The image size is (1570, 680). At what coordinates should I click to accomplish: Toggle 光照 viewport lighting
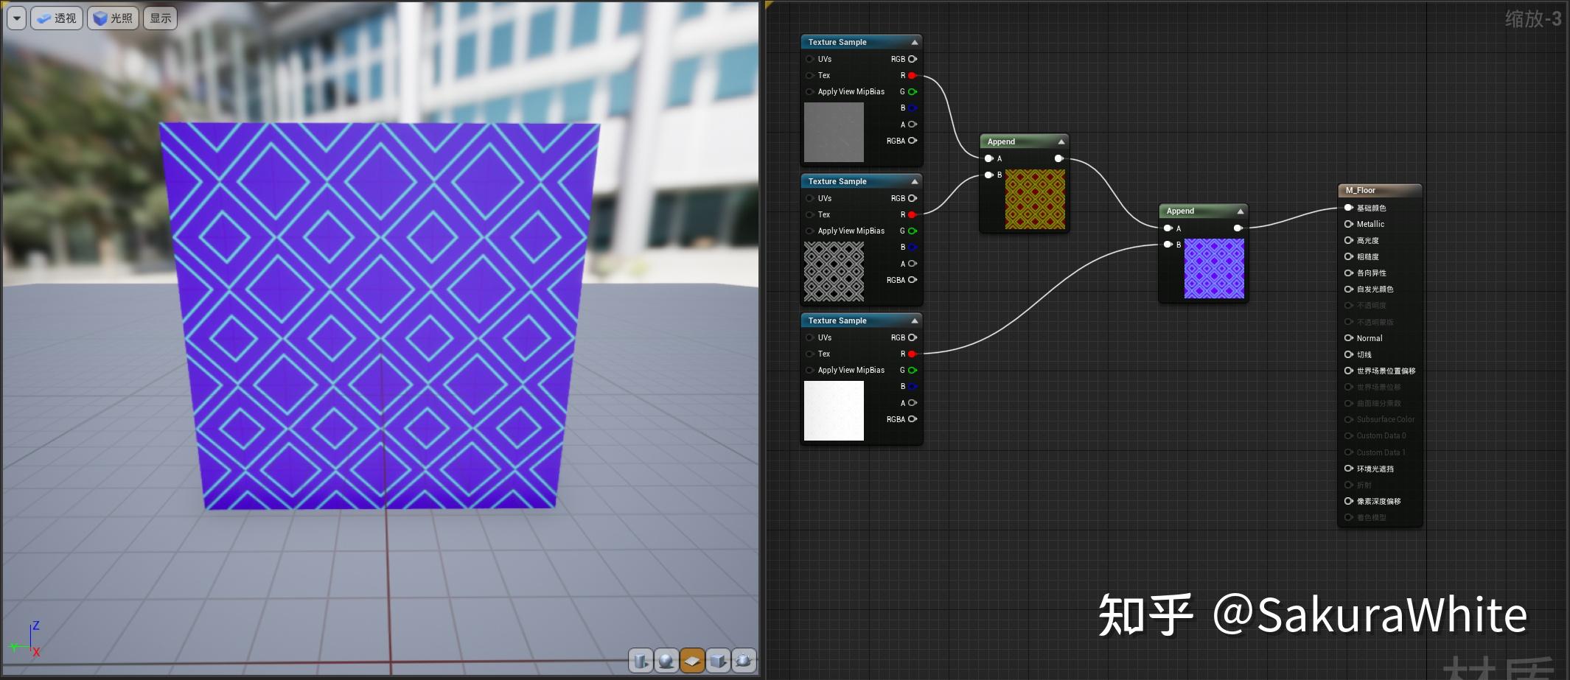pyautogui.click(x=113, y=18)
